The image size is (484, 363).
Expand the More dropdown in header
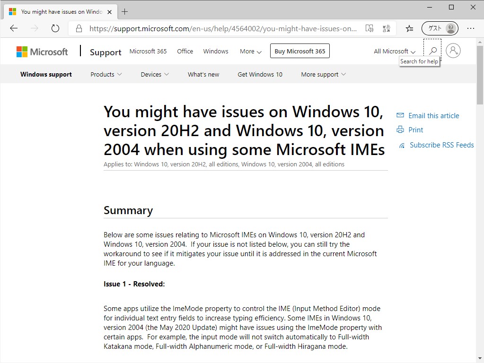coord(250,52)
